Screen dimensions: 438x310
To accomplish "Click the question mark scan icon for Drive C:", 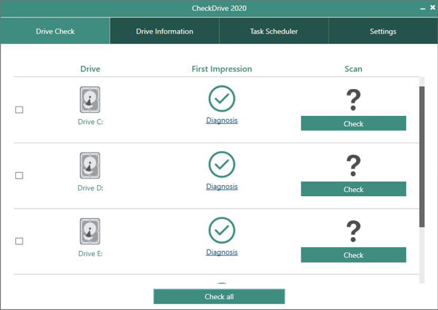I will 353,100.
